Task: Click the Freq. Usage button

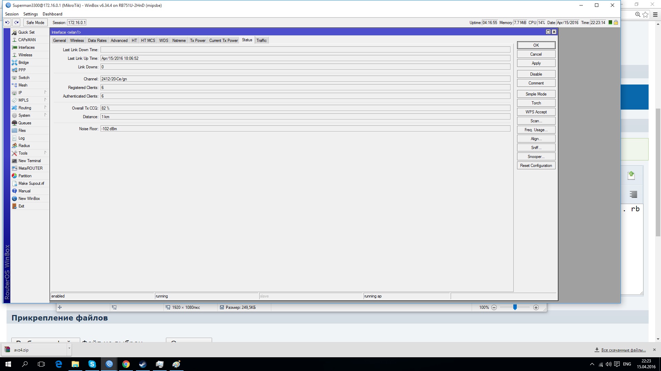Action: pos(536,130)
